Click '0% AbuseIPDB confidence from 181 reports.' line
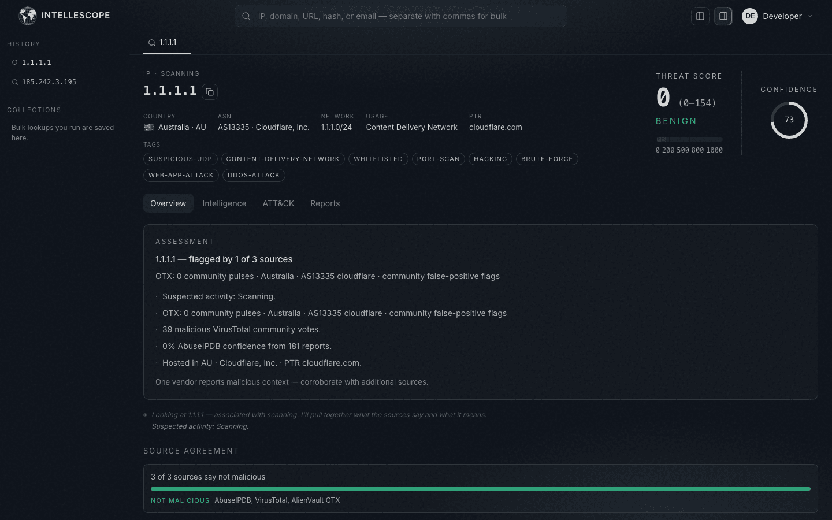This screenshot has width=832, height=520. pos(247,346)
